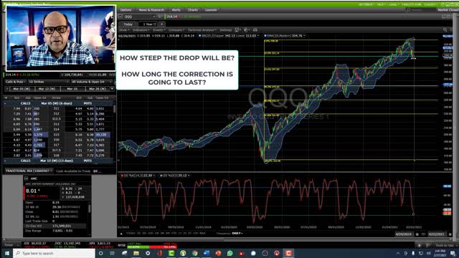Open calendar icon next to start date
The height and width of the screenshot is (258, 459).
point(417,234)
